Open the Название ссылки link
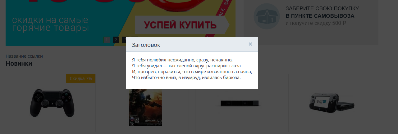The width and height of the screenshot is (398, 134). (x=24, y=56)
